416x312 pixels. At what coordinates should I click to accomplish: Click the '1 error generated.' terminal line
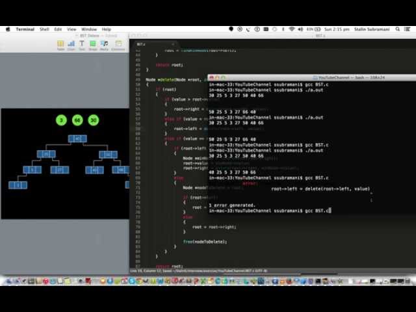coord(232,205)
